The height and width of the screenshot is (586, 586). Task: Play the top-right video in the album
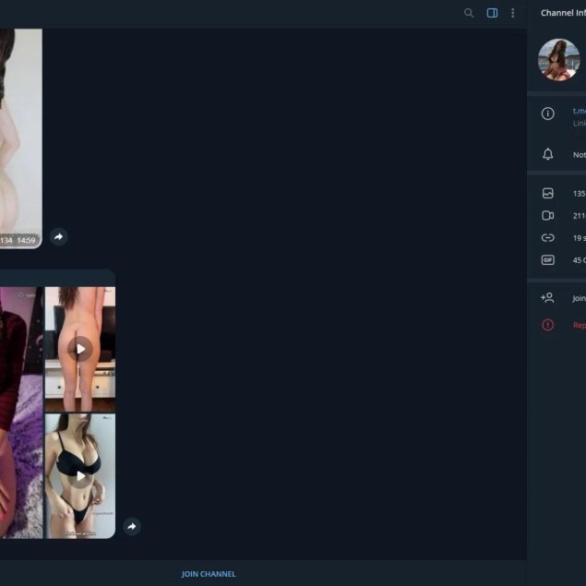pyautogui.click(x=80, y=348)
